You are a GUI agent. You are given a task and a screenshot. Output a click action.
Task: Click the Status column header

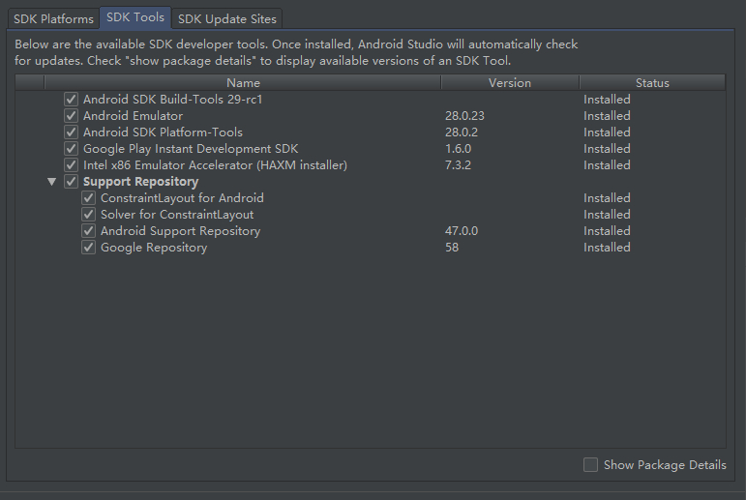point(652,83)
